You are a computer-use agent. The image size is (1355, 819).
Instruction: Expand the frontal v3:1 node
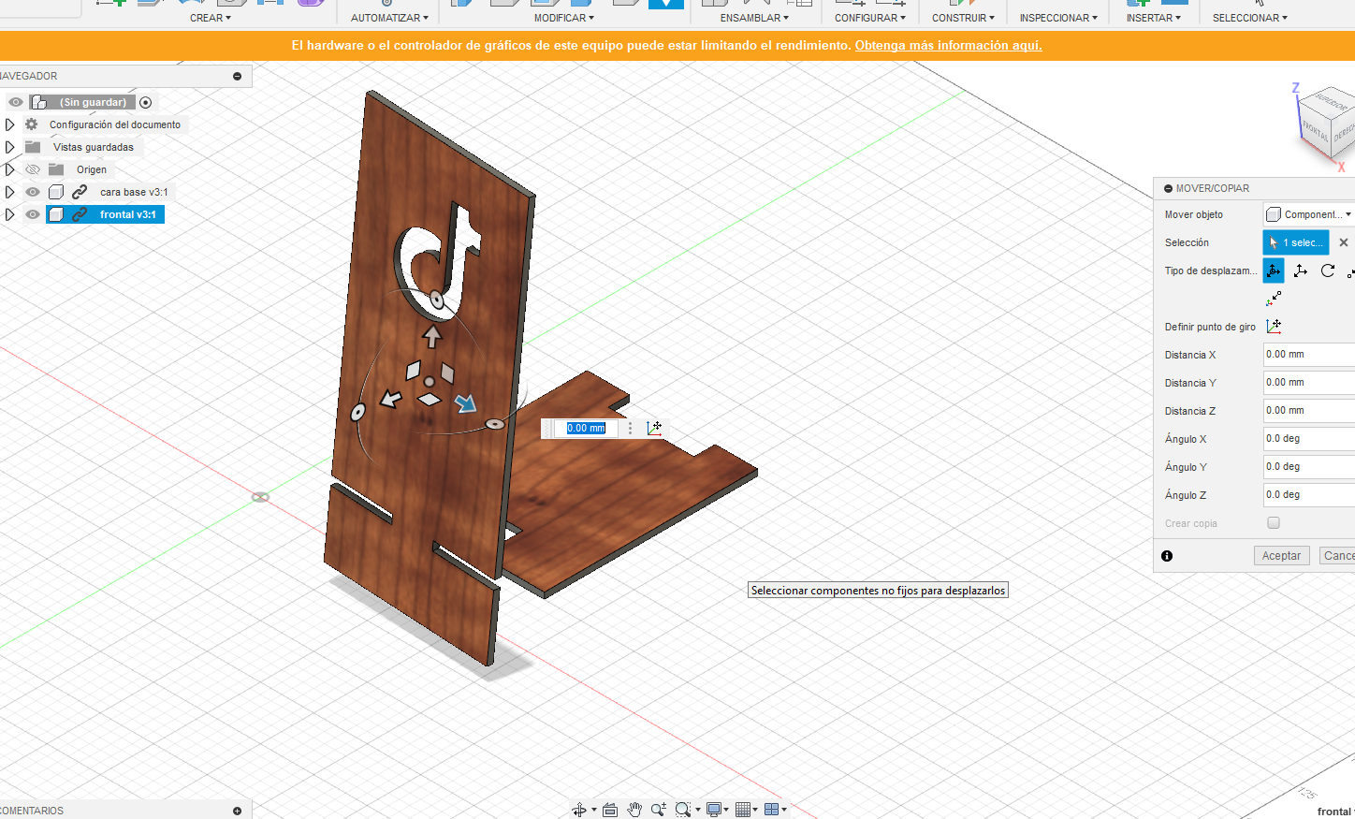coord(10,214)
